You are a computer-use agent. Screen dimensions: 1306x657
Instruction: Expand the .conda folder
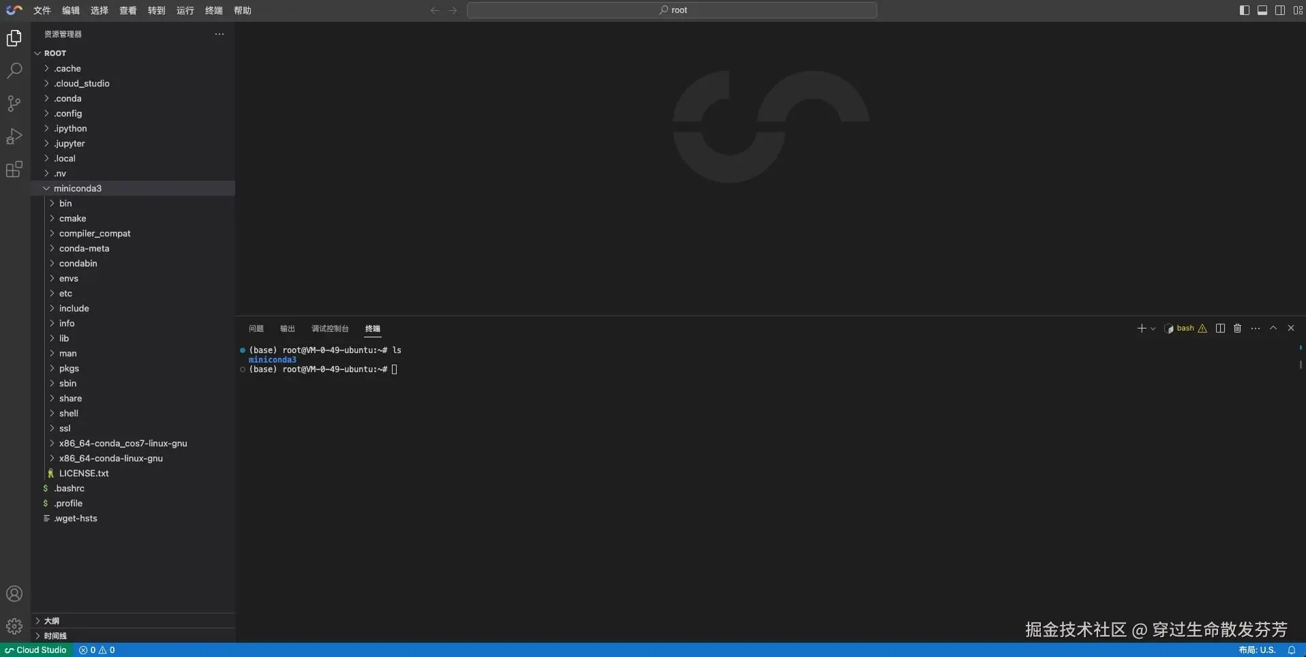tap(133, 98)
